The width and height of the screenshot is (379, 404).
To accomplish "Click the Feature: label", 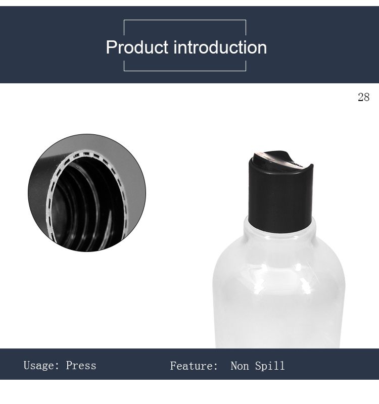I will coord(194,366).
